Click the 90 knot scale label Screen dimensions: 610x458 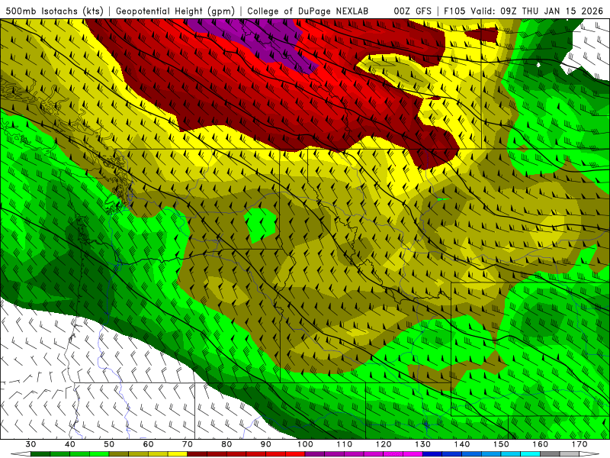pos(265,444)
